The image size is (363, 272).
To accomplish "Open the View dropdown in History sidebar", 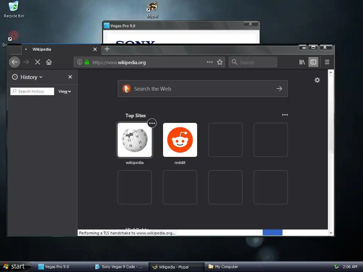I will pyautogui.click(x=65, y=91).
